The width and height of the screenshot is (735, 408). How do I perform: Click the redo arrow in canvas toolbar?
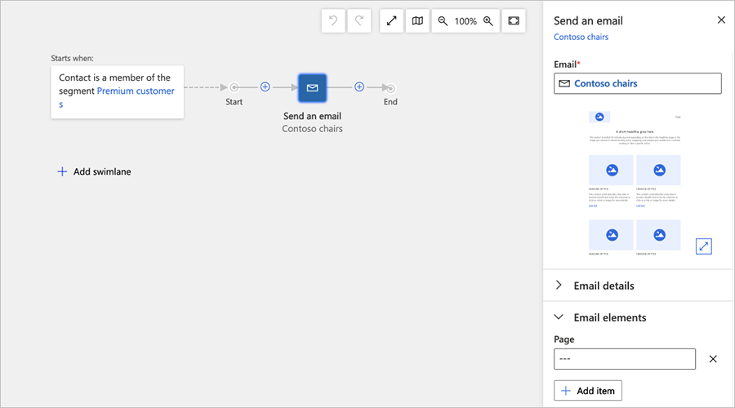point(359,21)
